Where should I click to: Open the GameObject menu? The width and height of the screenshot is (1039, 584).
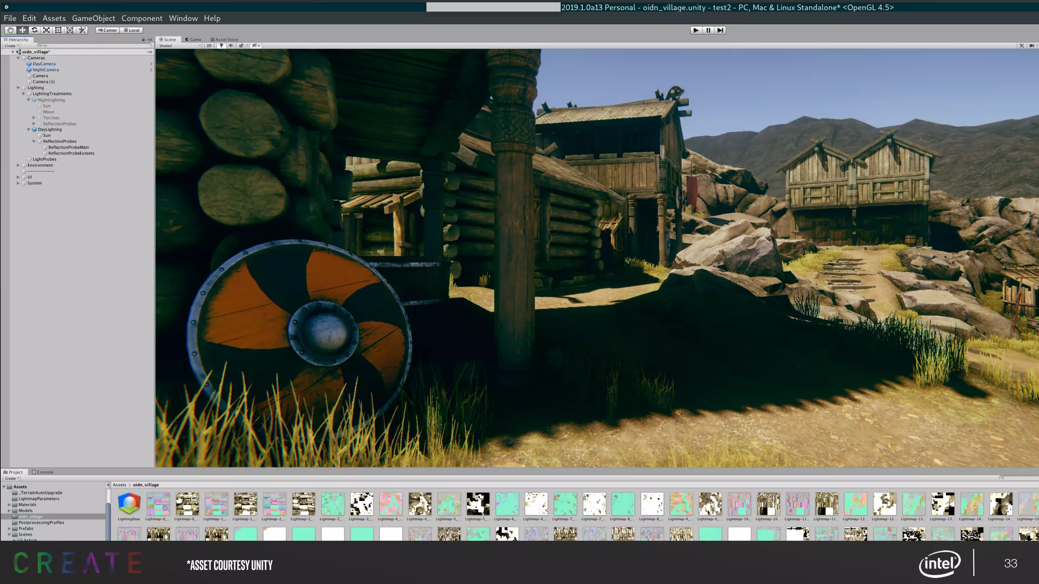93,18
